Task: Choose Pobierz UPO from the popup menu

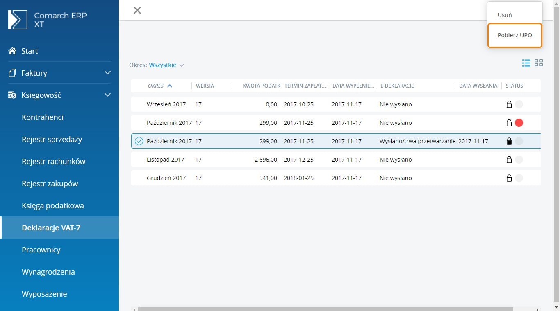Action: 514,35
